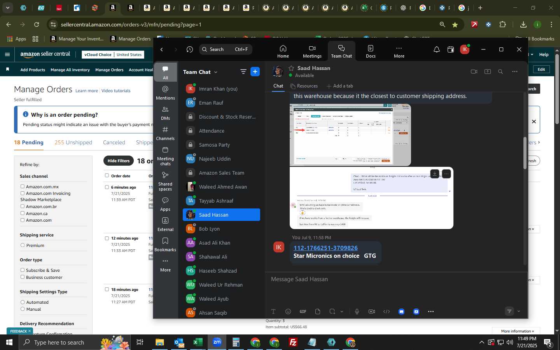560x350 pixels.
Task: Open Mentions in Zoom sidebar
Action: point(165,93)
